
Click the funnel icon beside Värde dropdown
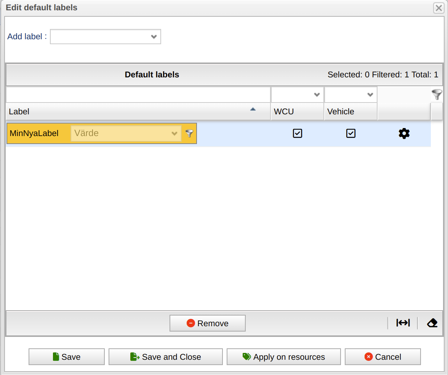pos(189,133)
